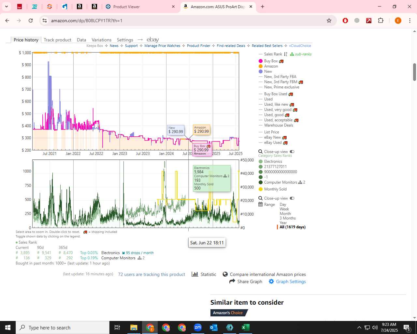The width and height of the screenshot is (417, 334).
Task: Click the globe icon beside Compare international prices
Action: click(225, 274)
